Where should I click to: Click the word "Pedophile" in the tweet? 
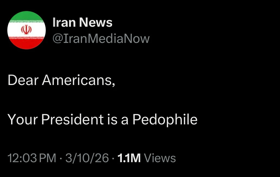coord(165,119)
